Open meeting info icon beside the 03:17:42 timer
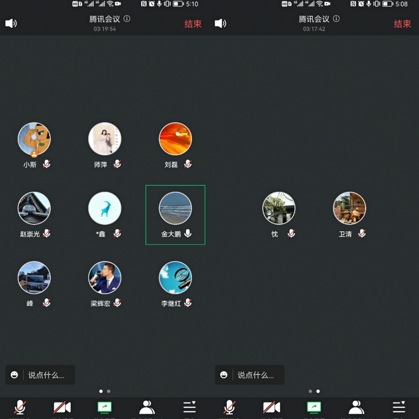Viewport: 419px width, 419px height. pos(336,19)
